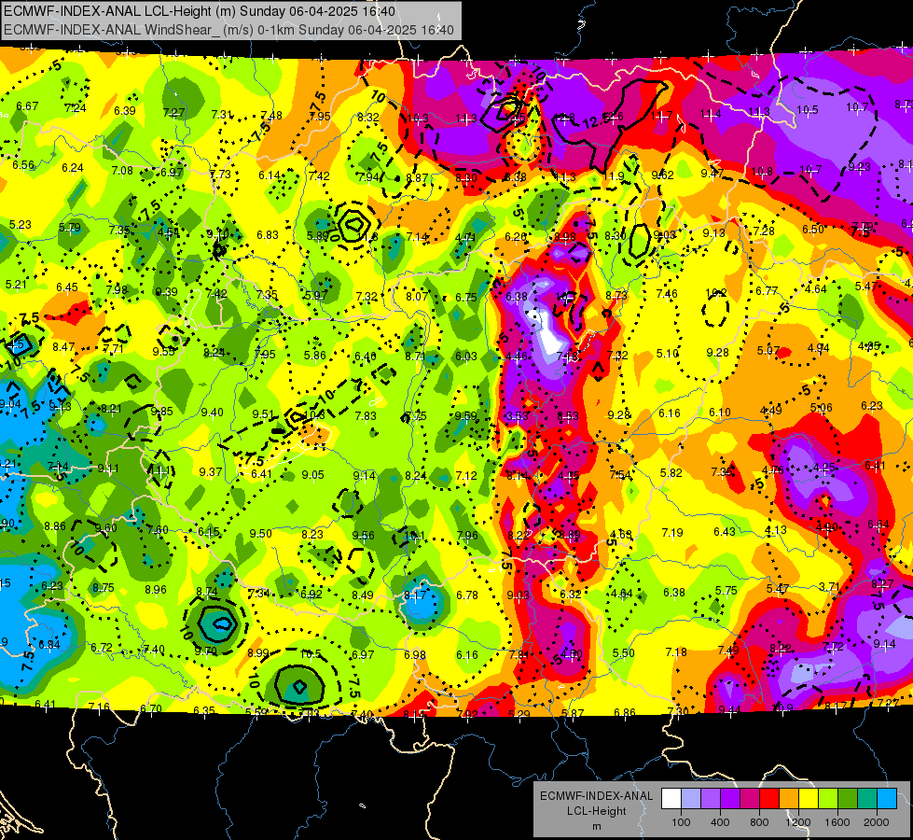Viewport: 913px width, 840px height.
Task: Click the wind shear value '9.50'
Action: tap(261, 533)
